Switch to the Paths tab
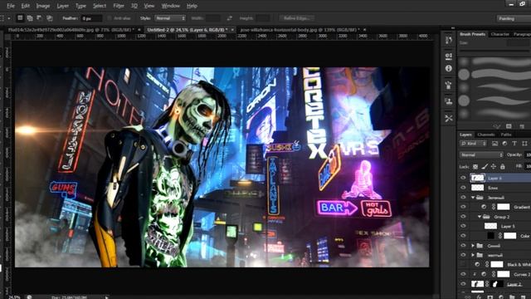 506,135
